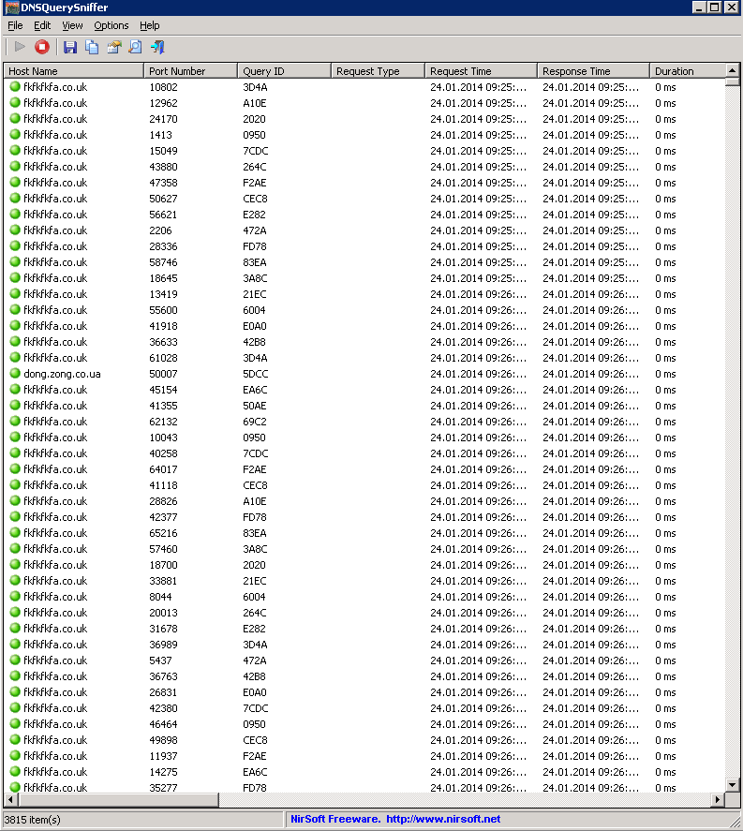Sort by the Query ID column header
This screenshot has width=743, height=831.
pos(285,71)
